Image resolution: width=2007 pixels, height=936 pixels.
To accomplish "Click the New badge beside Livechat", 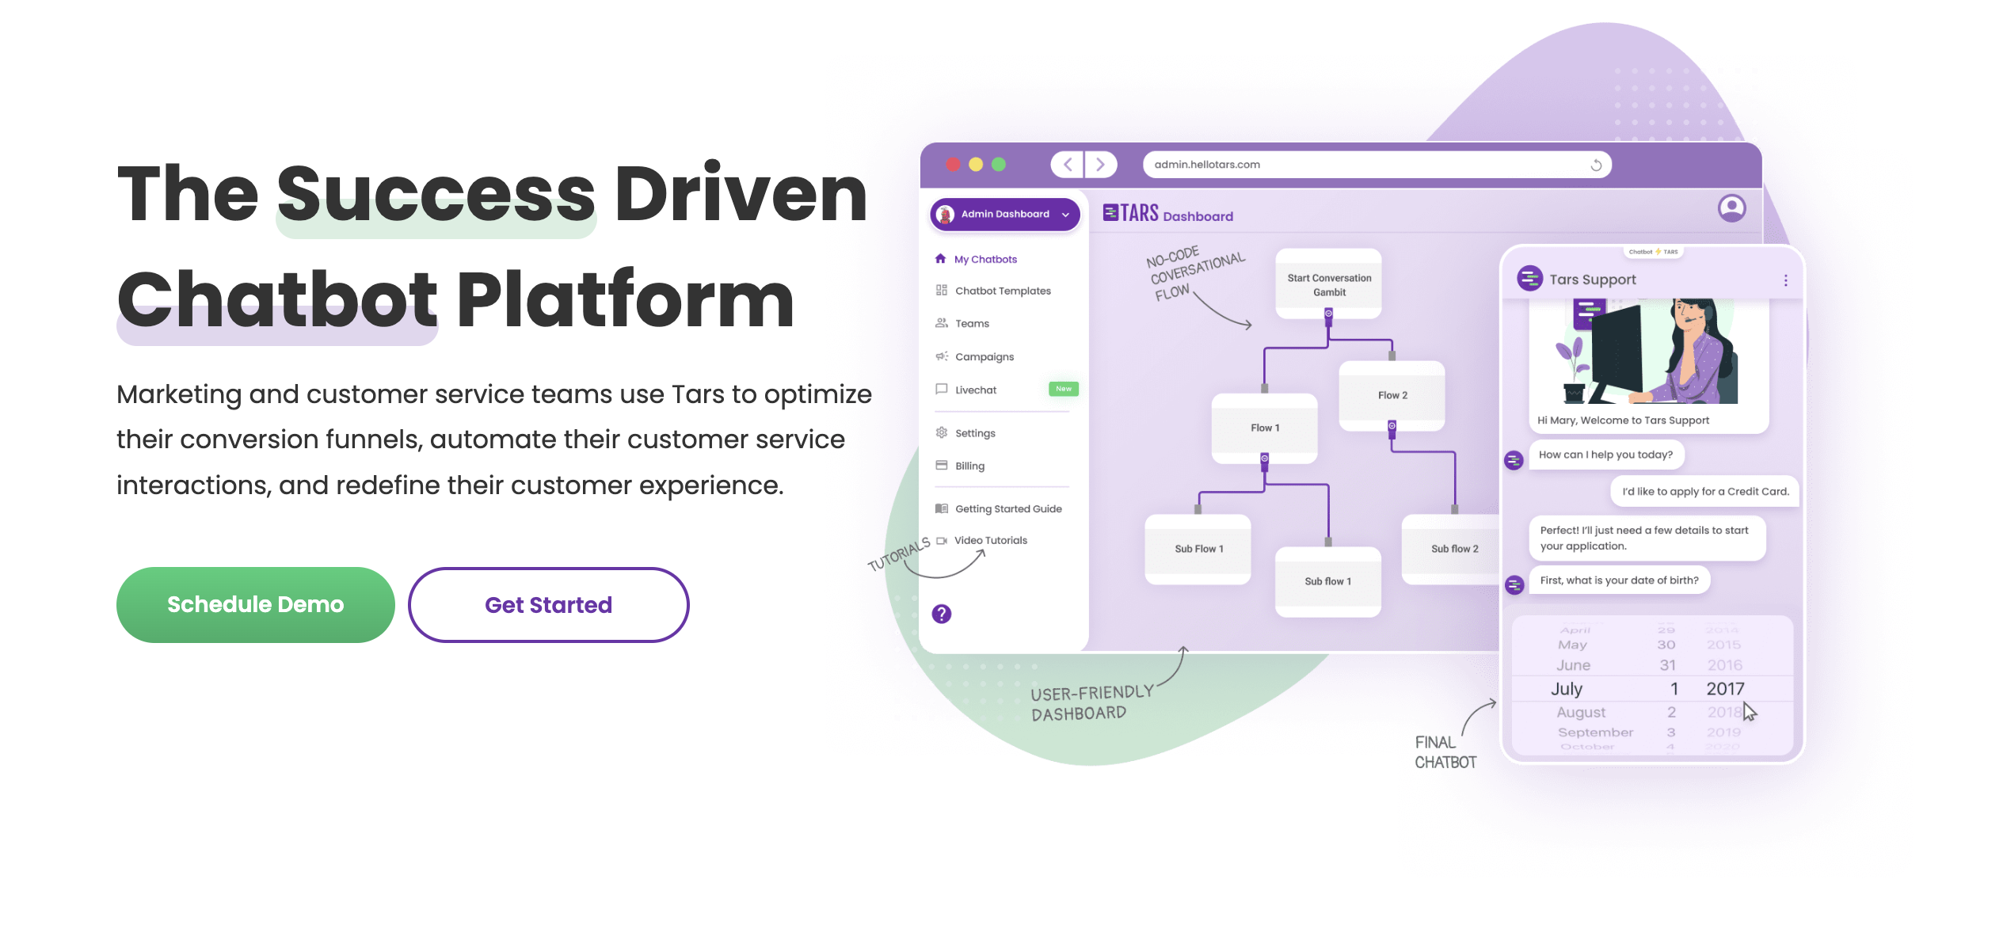I will [1063, 389].
